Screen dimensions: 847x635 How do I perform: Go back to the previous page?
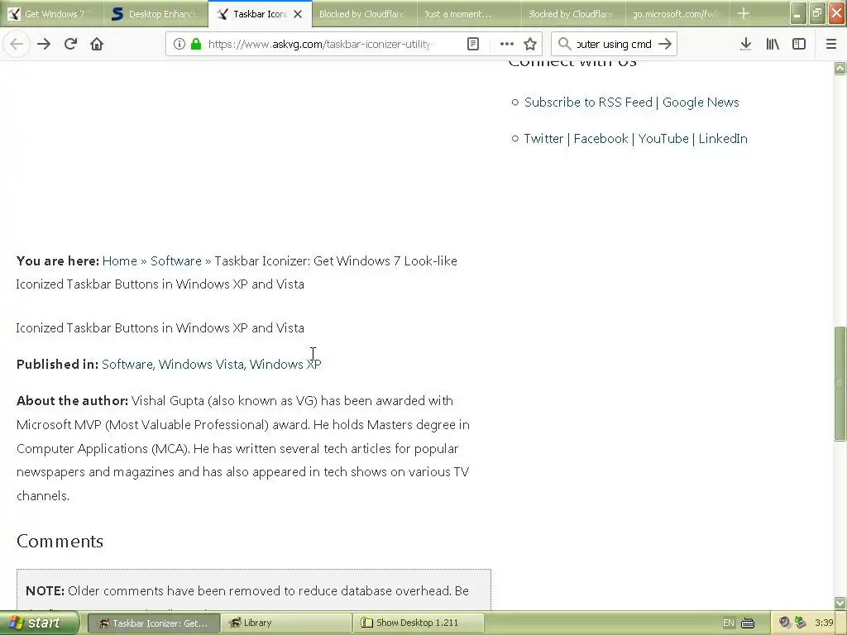pyautogui.click(x=17, y=44)
